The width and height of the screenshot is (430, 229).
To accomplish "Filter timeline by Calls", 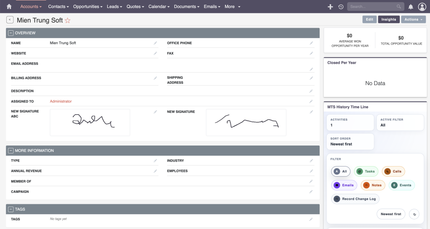I will pyautogui.click(x=393, y=172).
